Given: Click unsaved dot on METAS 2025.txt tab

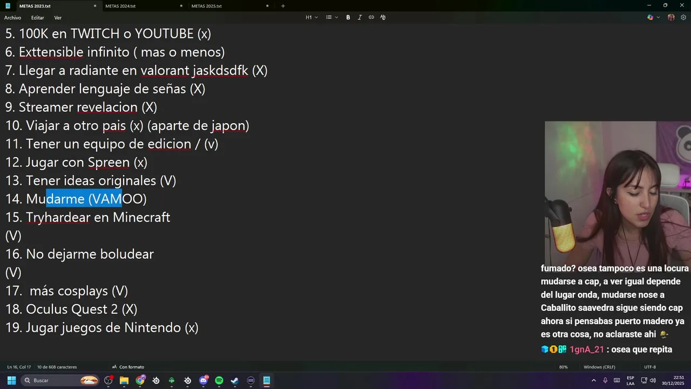Looking at the screenshot, I should click(x=267, y=6).
